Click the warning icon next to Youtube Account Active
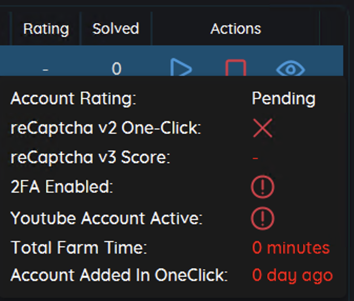 click(x=262, y=218)
